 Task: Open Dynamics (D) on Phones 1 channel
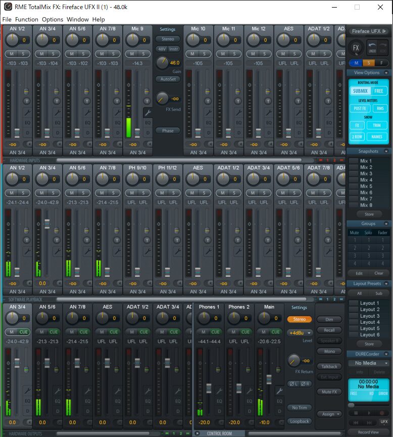point(220,411)
